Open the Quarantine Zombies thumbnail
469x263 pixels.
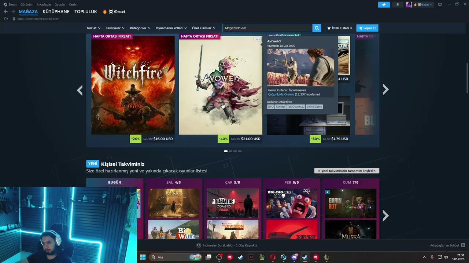[233, 203]
